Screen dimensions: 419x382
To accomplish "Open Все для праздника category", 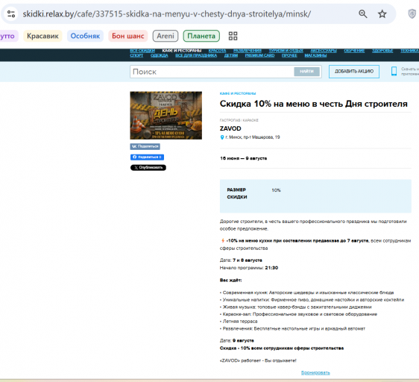I will coord(196,55).
